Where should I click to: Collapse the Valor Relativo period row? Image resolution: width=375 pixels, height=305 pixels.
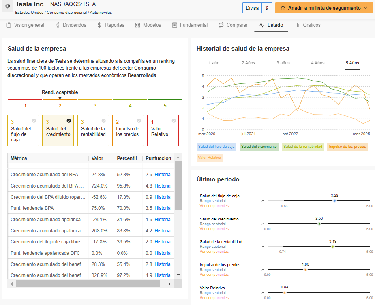click(263, 293)
